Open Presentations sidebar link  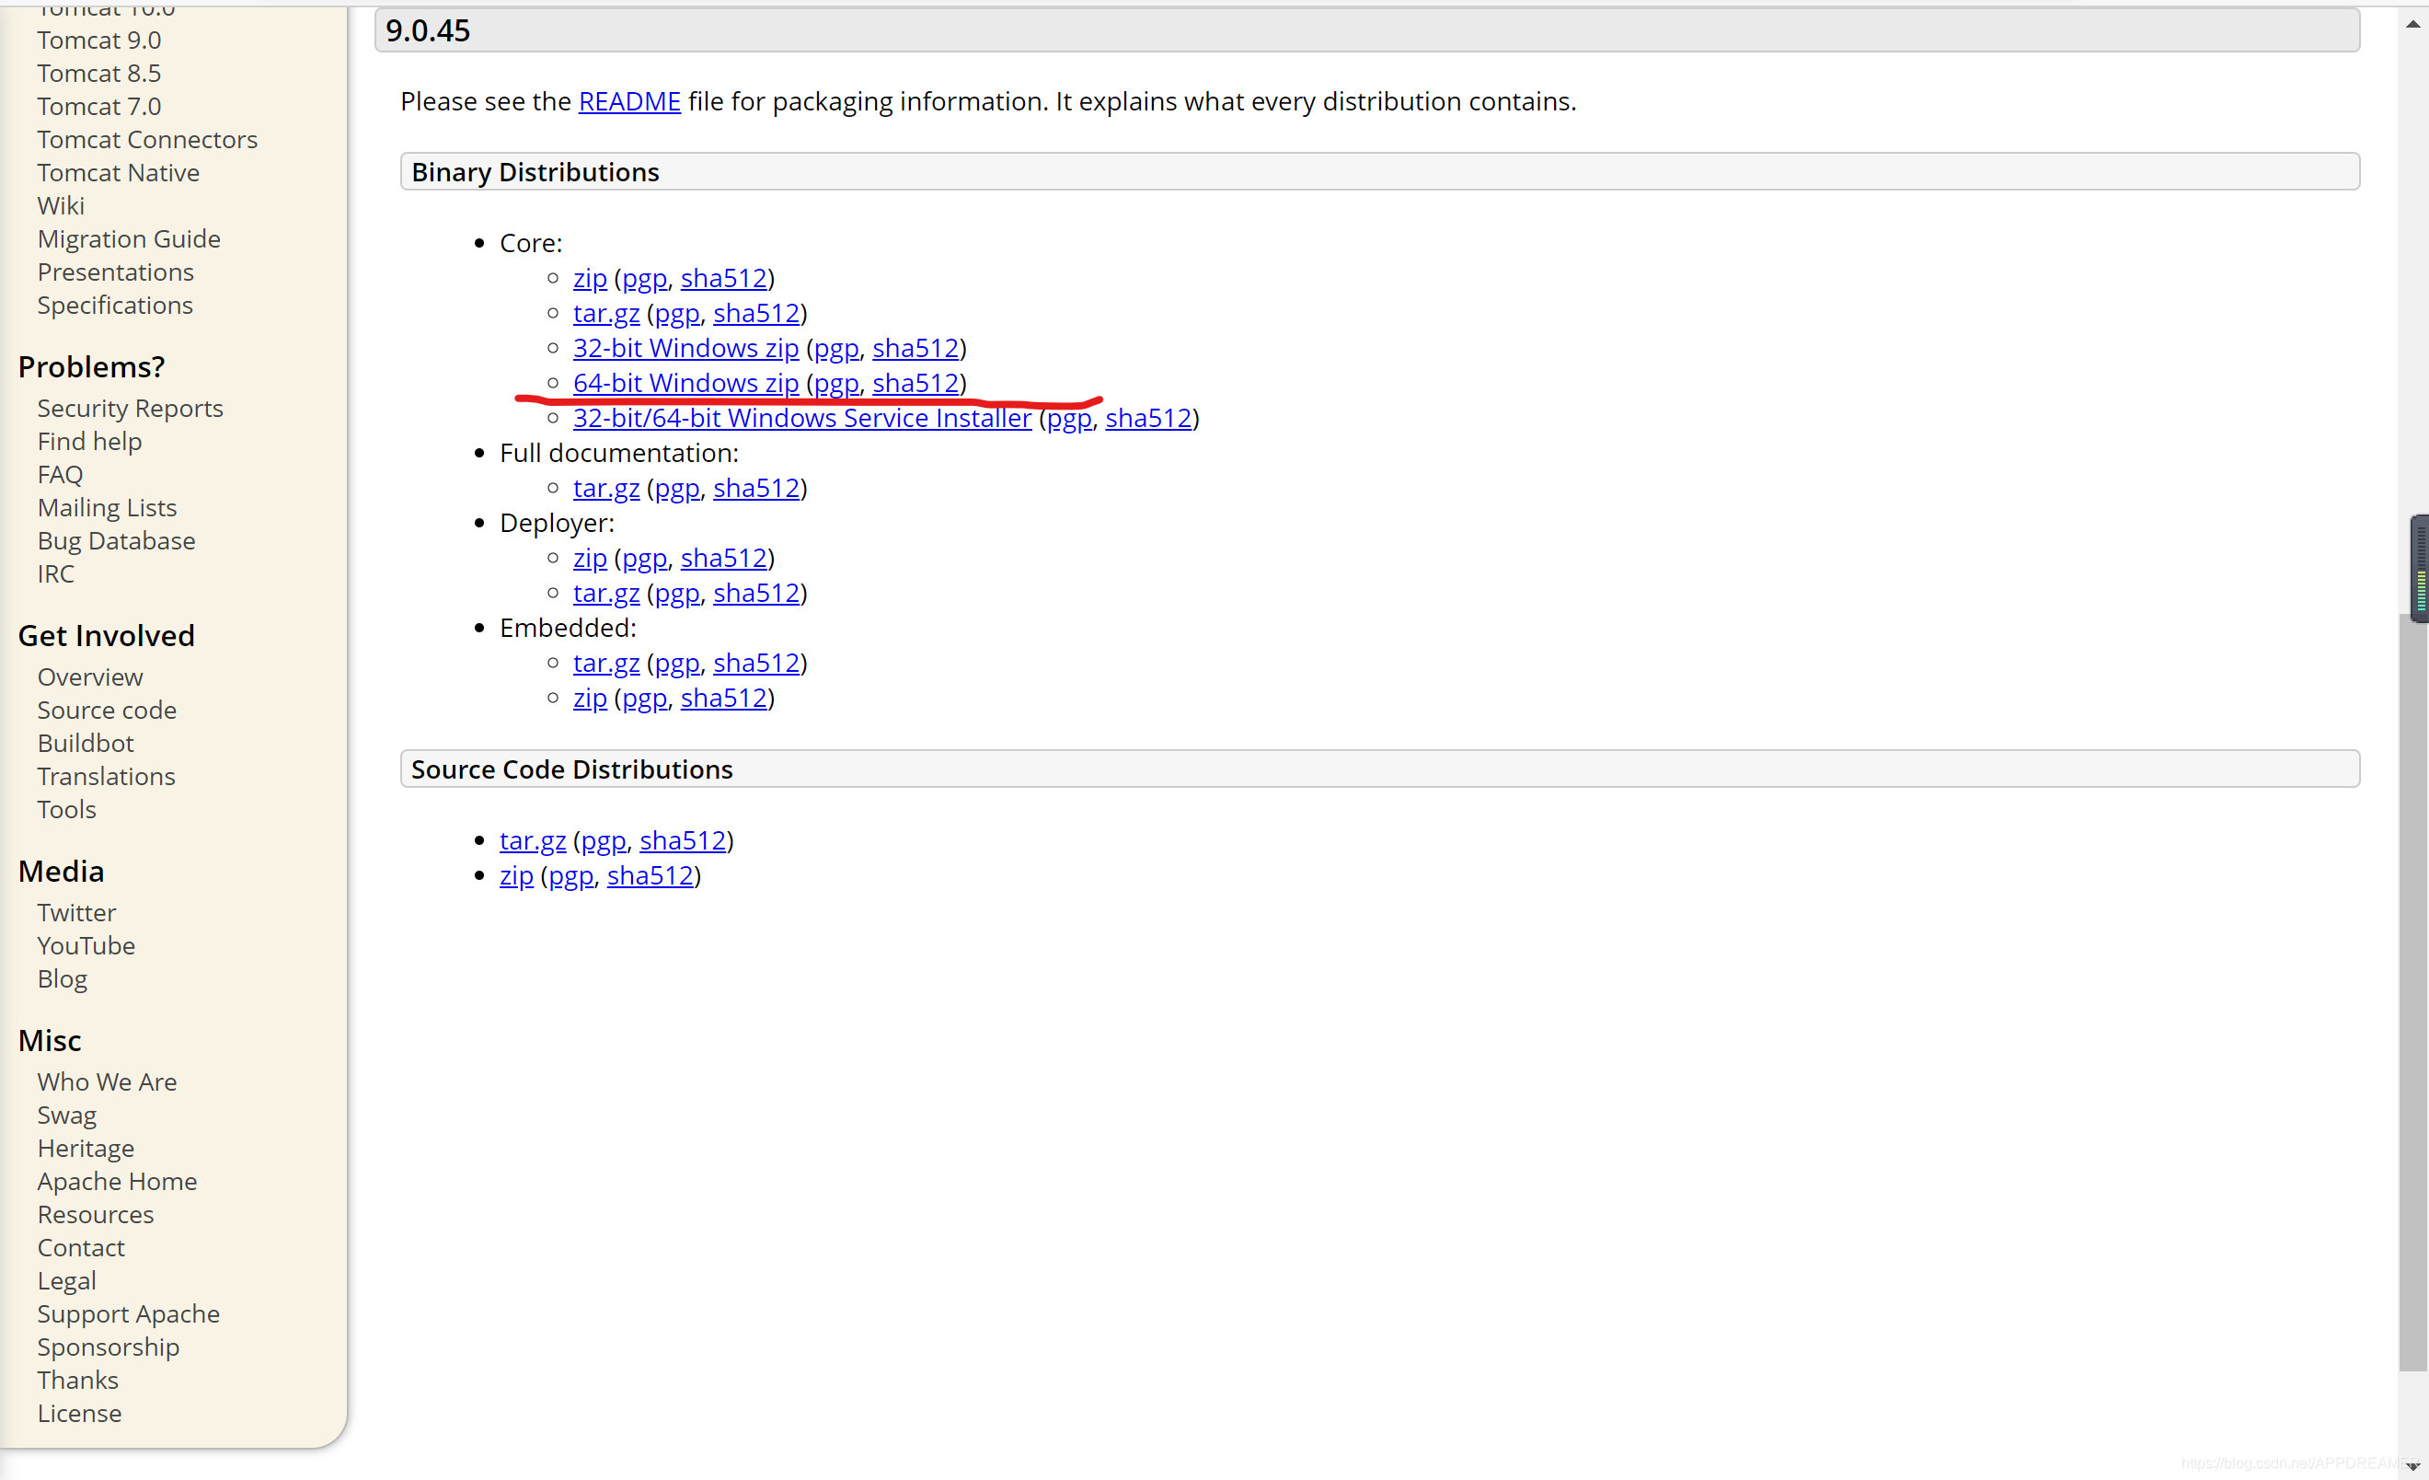(115, 272)
